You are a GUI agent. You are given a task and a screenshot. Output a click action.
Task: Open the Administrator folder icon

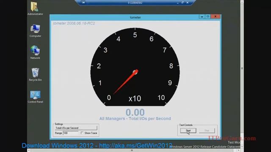point(35,8)
